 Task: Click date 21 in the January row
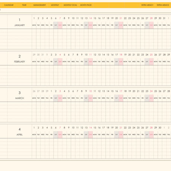[121, 18]
